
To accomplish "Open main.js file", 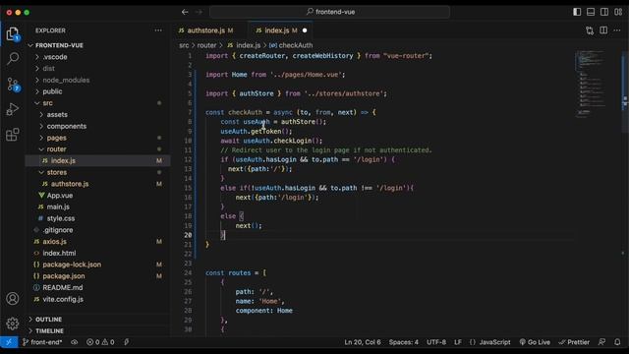I will click(x=58, y=207).
